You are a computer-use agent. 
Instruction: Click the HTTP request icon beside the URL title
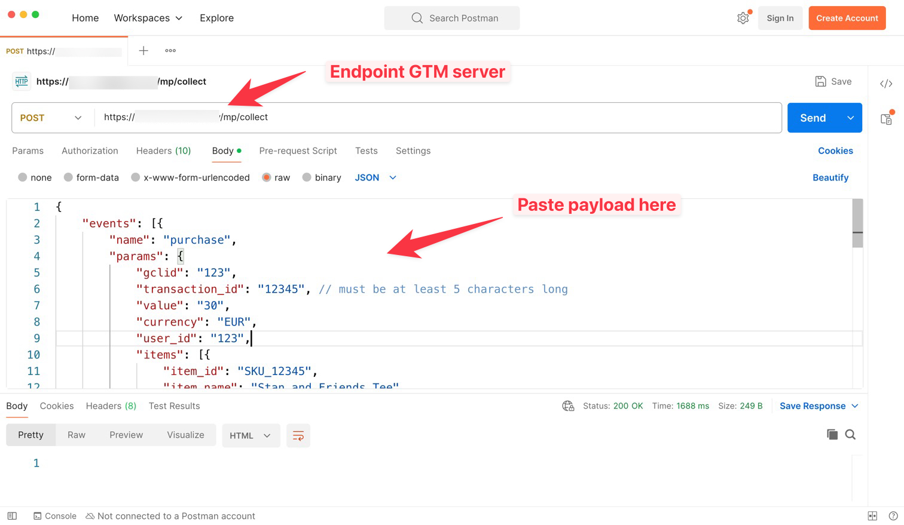(22, 81)
